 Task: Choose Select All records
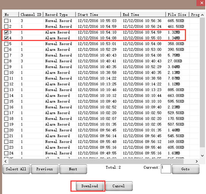[x=16, y=169]
